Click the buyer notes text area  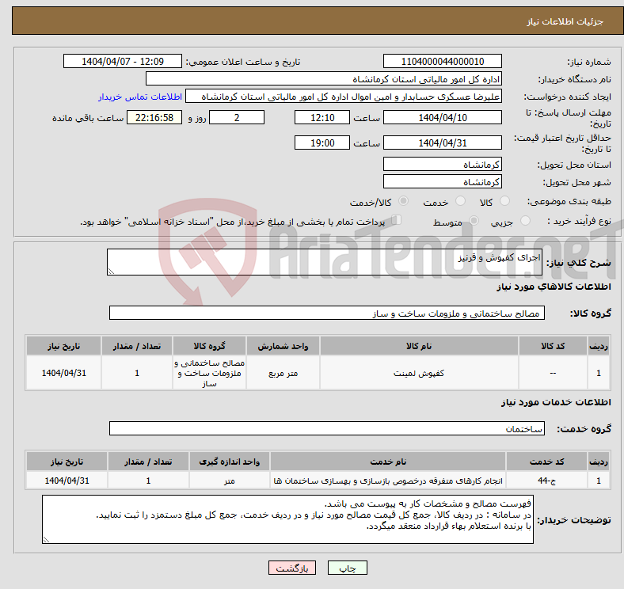pos(287,519)
